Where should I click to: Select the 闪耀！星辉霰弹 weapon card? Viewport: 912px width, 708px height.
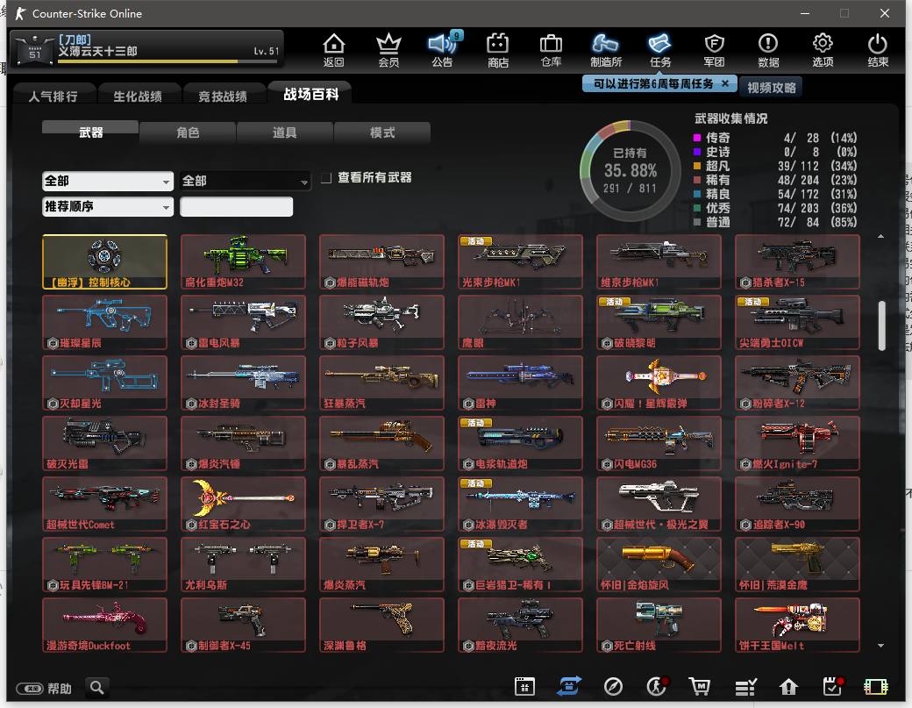coord(659,383)
